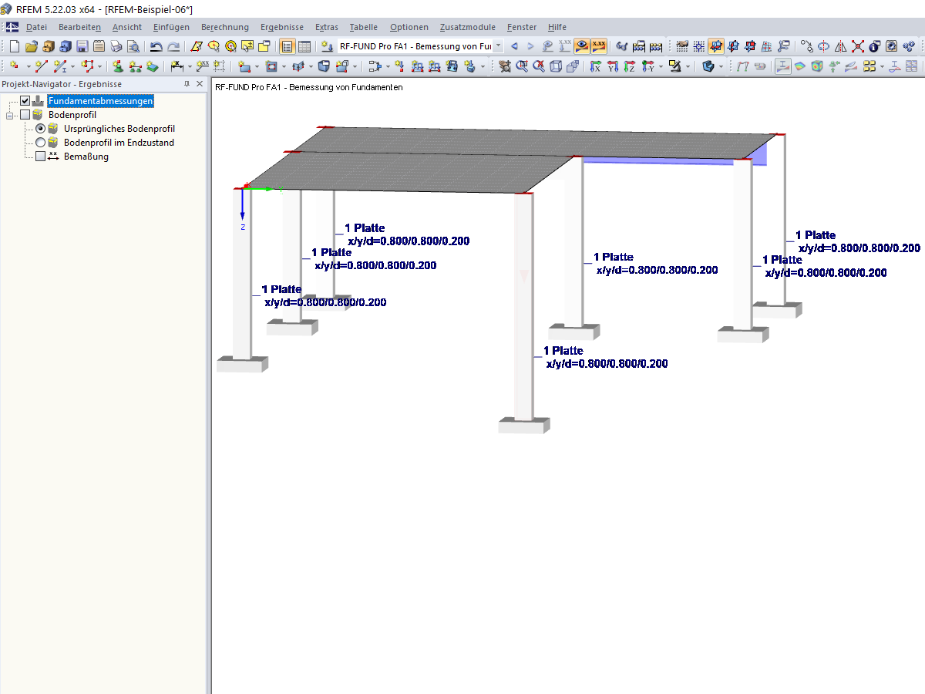Open dropdown arrow beside new surface tool
Image resolution: width=925 pixels, height=694 pixels.
pos(257,66)
